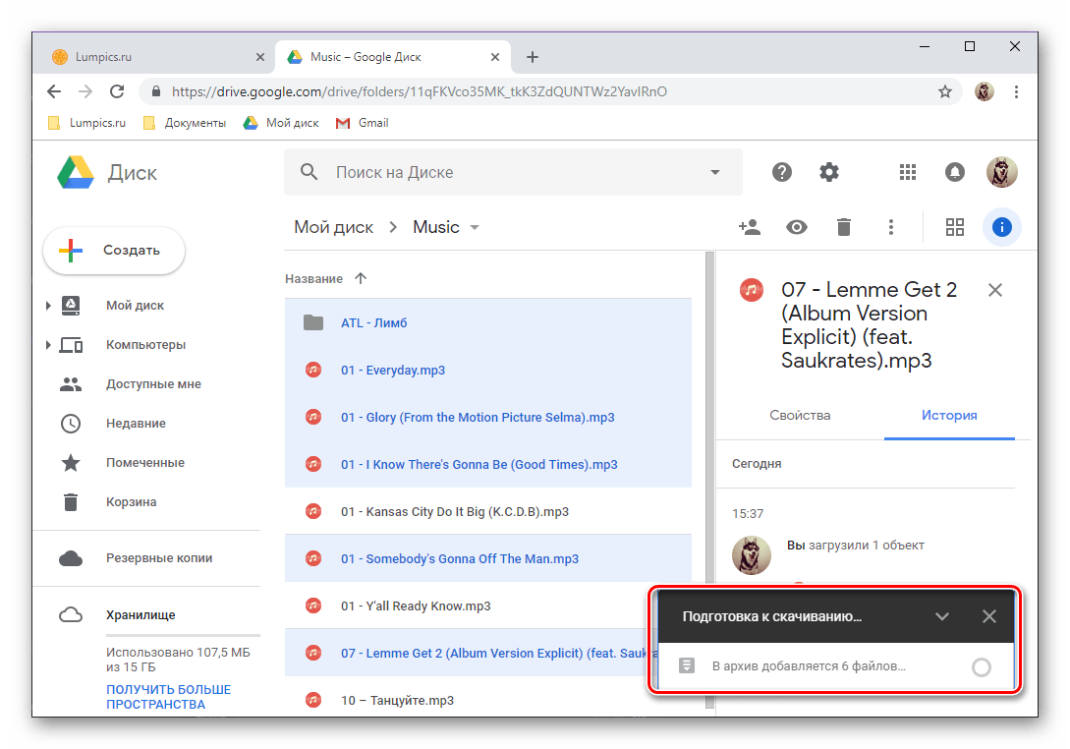This screenshot has height=749, width=1070.
Task: Expand Computers tree arrow
Action: click(x=48, y=345)
